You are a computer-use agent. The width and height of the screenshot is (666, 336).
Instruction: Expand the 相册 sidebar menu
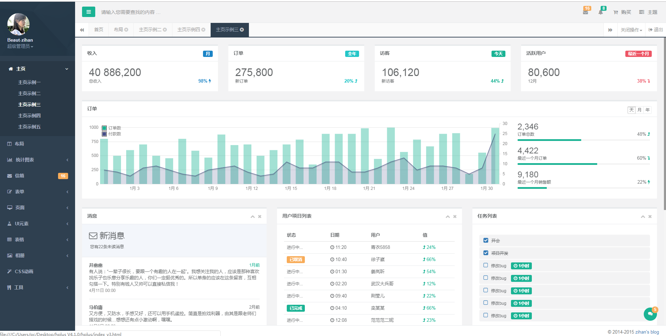(x=38, y=255)
